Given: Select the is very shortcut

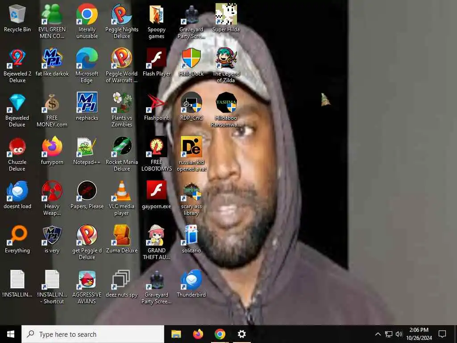Looking at the screenshot, I should coord(52,235).
